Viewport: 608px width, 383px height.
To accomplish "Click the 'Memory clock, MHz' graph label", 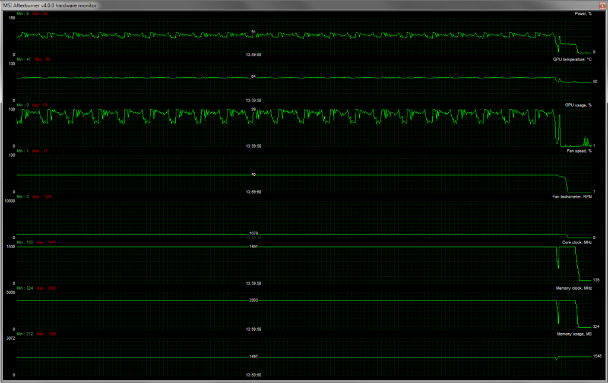I will click(574, 288).
